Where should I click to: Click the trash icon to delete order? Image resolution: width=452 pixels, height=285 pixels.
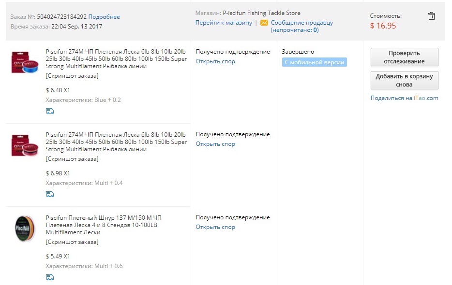[432, 16]
